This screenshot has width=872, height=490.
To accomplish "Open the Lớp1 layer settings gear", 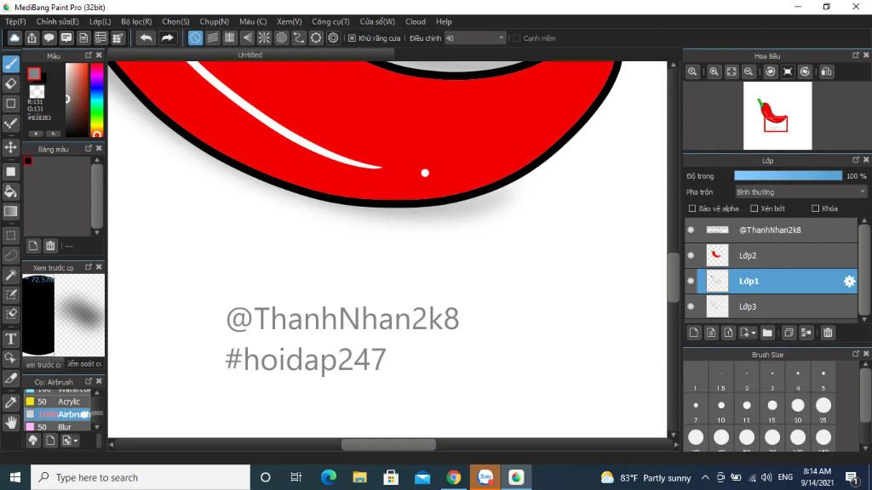I will (x=849, y=281).
